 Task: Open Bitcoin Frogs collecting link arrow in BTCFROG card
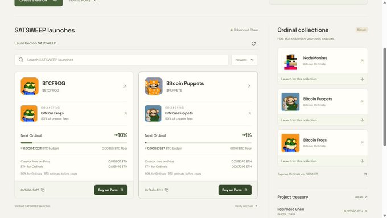coord(125,114)
